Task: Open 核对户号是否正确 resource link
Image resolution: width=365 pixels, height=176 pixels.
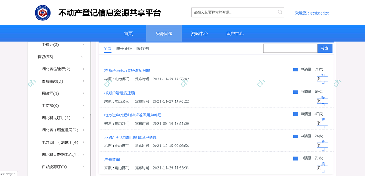Action: click(x=120, y=93)
